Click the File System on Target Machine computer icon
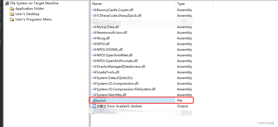The width and height of the screenshot is (278, 127). [7, 3]
